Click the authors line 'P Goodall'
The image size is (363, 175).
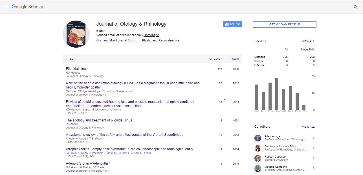[72, 124]
